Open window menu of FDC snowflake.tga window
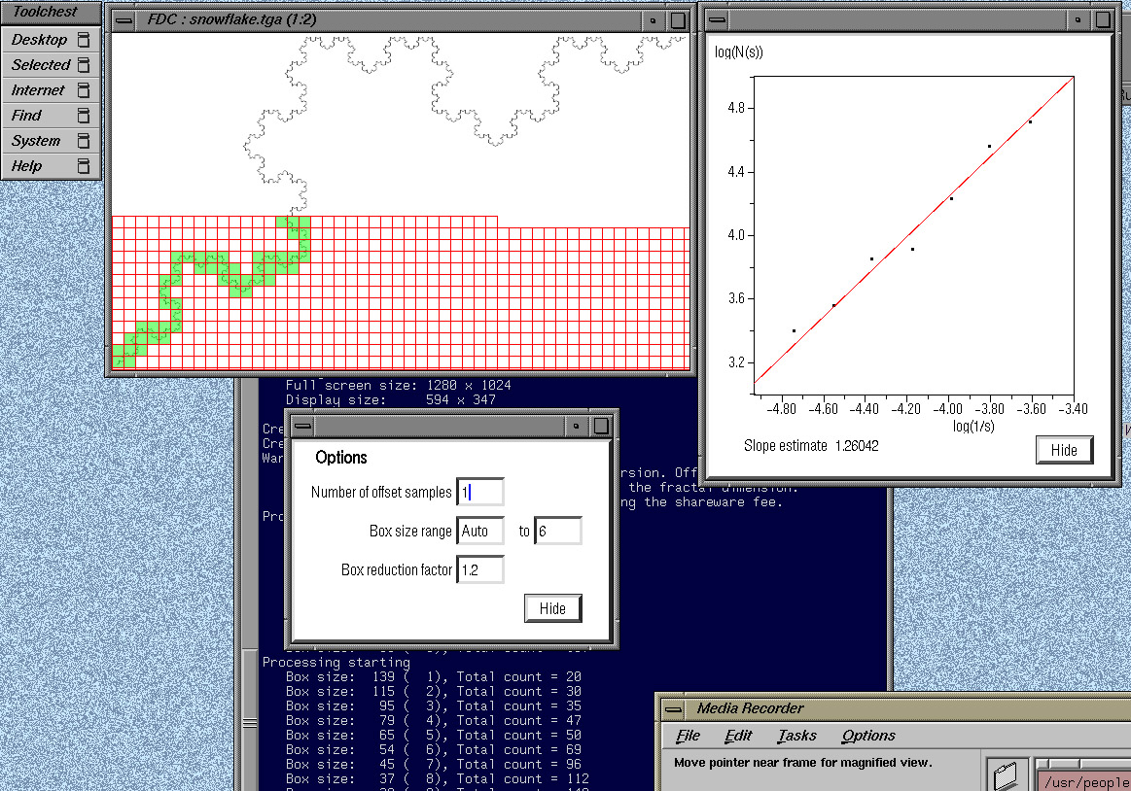Viewport: 1131px width, 791px height. [124, 19]
